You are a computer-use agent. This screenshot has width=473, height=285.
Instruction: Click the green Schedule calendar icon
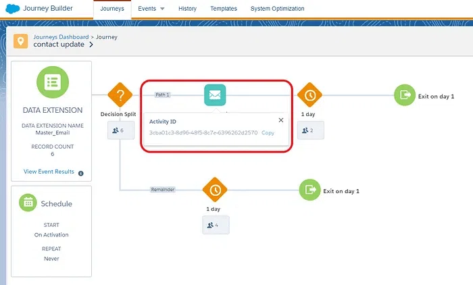click(28, 203)
